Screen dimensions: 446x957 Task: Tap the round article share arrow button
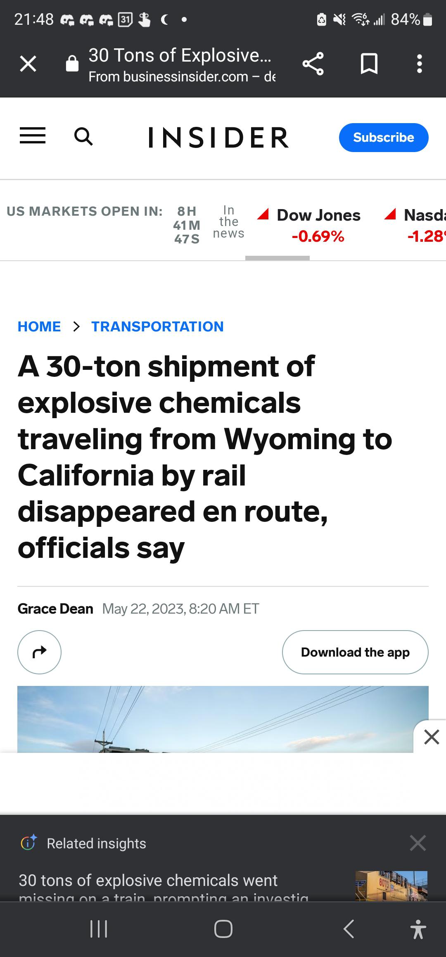39,652
